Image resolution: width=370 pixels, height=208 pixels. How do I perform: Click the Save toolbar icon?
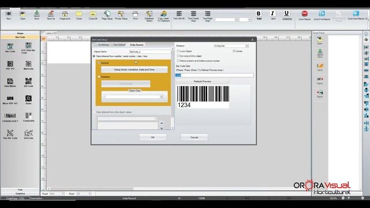pyautogui.click(x=37, y=15)
